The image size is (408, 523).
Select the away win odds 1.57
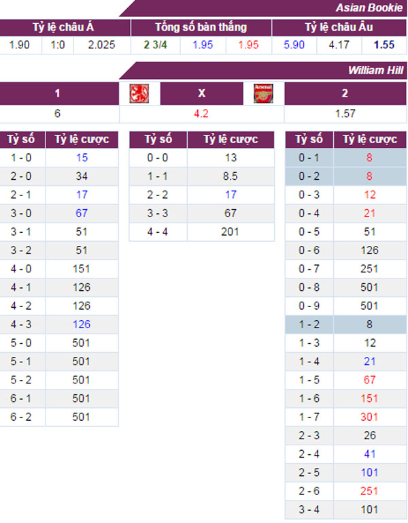pos(345,114)
